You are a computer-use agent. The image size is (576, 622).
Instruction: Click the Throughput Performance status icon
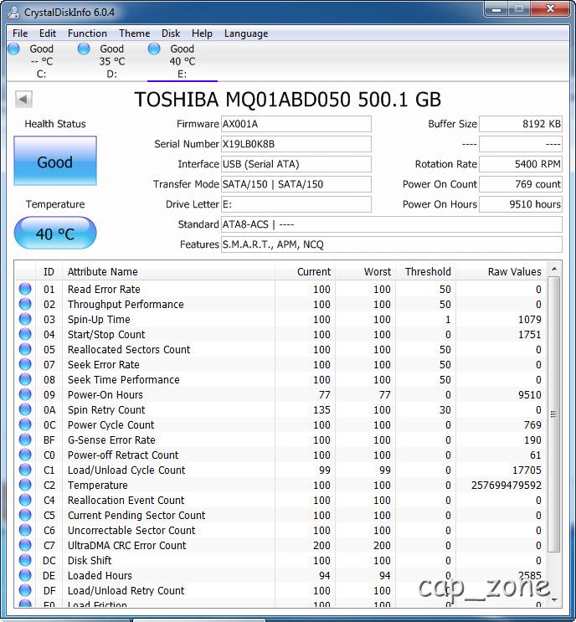pos(25,304)
